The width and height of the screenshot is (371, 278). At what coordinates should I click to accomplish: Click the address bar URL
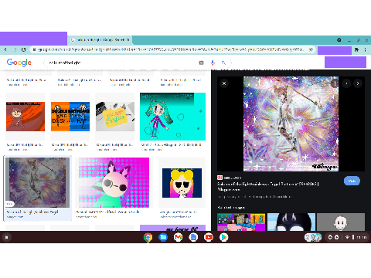click(171, 49)
